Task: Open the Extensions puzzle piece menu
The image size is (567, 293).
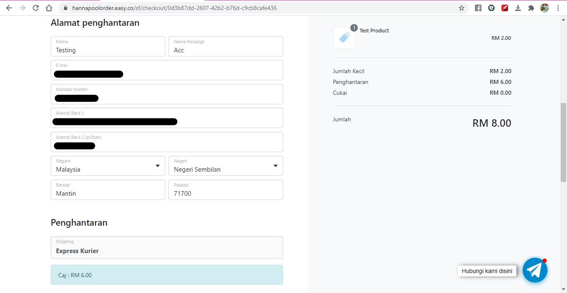Action: click(x=531, y=8)
